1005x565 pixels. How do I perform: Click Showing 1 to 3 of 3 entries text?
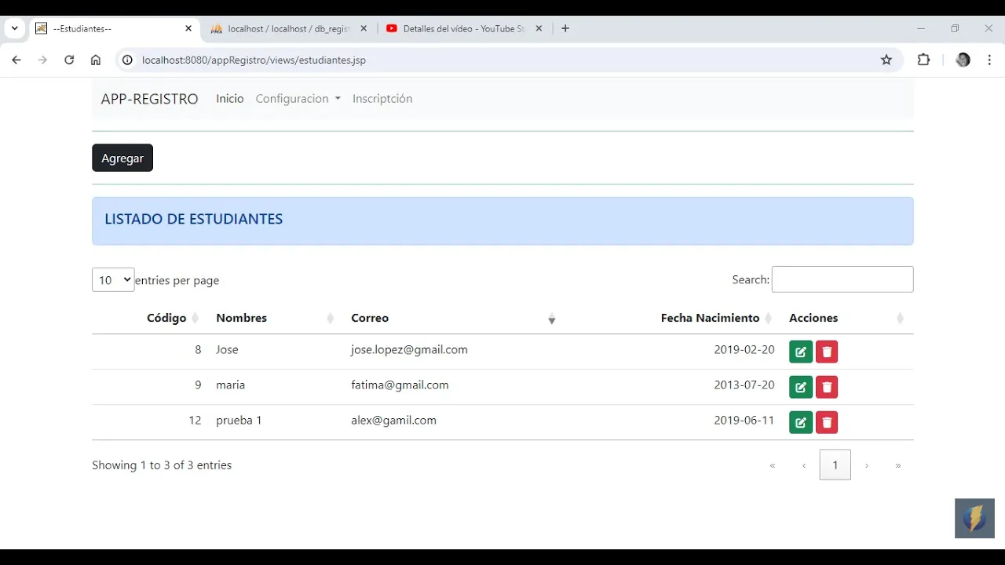[x=162, y=465]
